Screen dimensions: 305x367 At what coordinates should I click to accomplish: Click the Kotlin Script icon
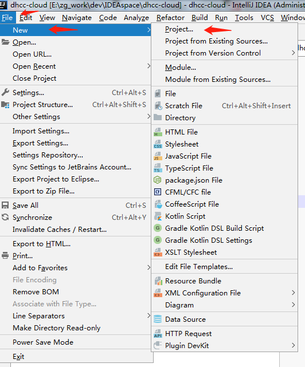(x=158, y=216)
